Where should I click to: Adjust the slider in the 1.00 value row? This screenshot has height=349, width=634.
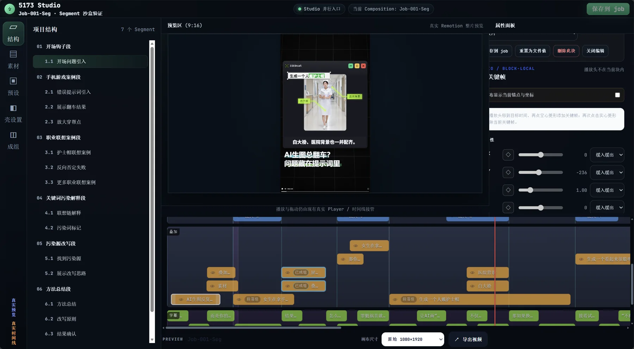click(x=540, y=190)
